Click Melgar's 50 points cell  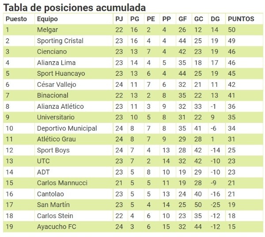(x=232, y=30)
